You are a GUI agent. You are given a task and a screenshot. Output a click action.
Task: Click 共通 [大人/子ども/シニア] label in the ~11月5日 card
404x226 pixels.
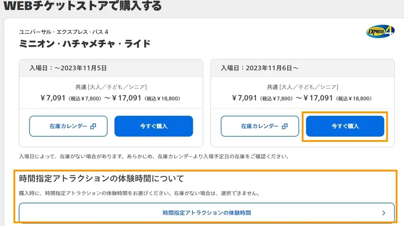[x=111, y=87]
